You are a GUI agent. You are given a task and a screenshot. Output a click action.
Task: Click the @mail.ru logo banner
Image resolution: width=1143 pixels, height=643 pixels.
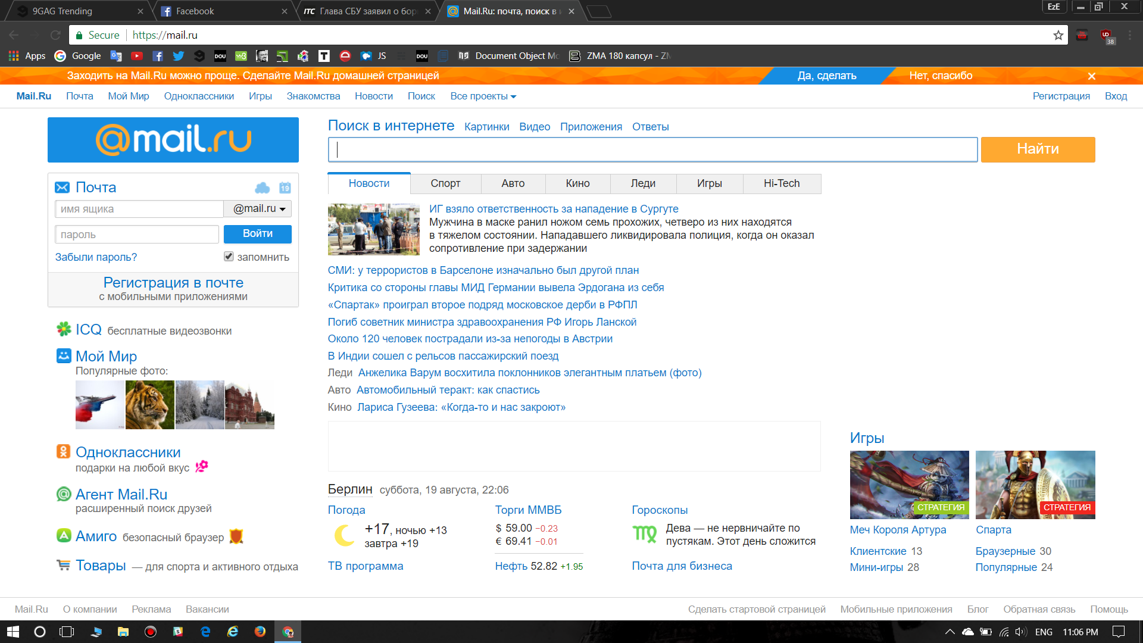tap(173, 140)
